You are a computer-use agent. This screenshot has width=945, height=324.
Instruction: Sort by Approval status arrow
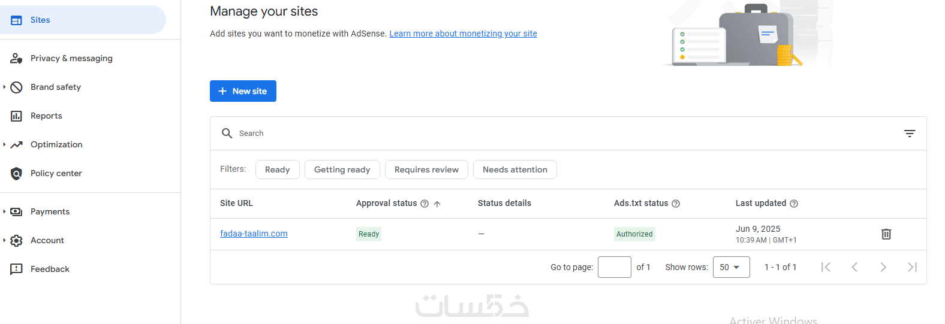pos(437,204)
